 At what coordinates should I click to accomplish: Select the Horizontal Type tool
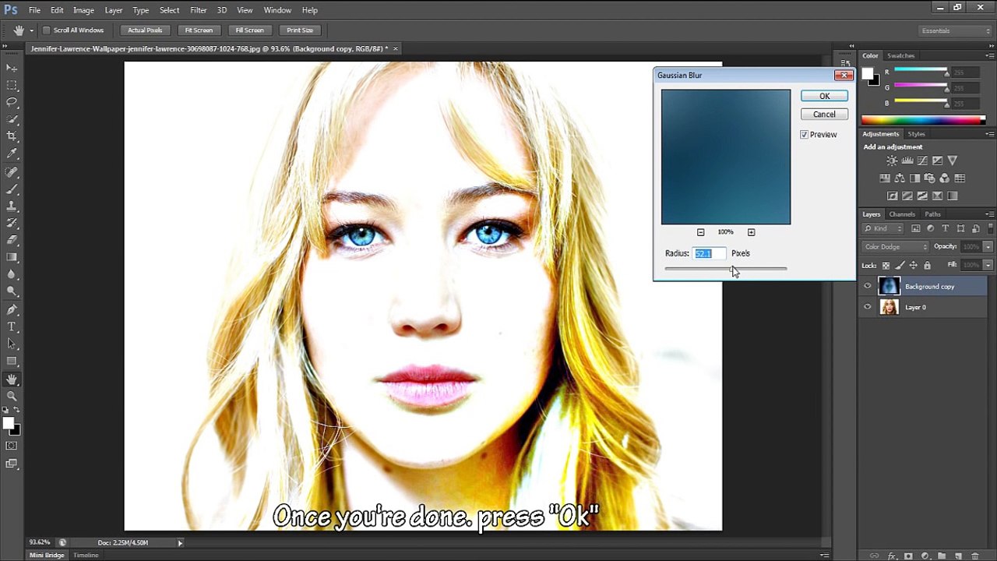[x=12, y=327]
